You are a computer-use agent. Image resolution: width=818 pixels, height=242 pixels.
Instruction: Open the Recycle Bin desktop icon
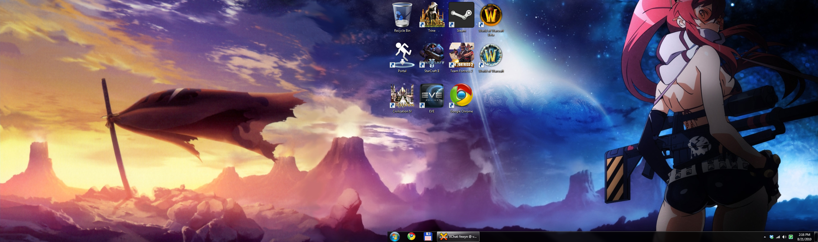tap(402, 16)
